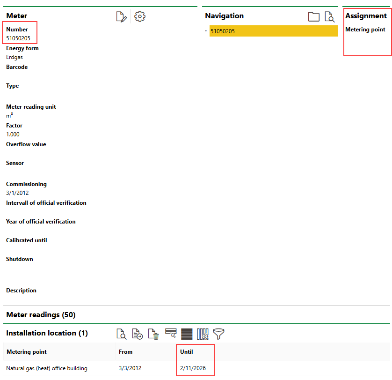The height and width of the screenshot is (380, 392).
Task: Click the Metering point assignment label
Action: [365, 30]
